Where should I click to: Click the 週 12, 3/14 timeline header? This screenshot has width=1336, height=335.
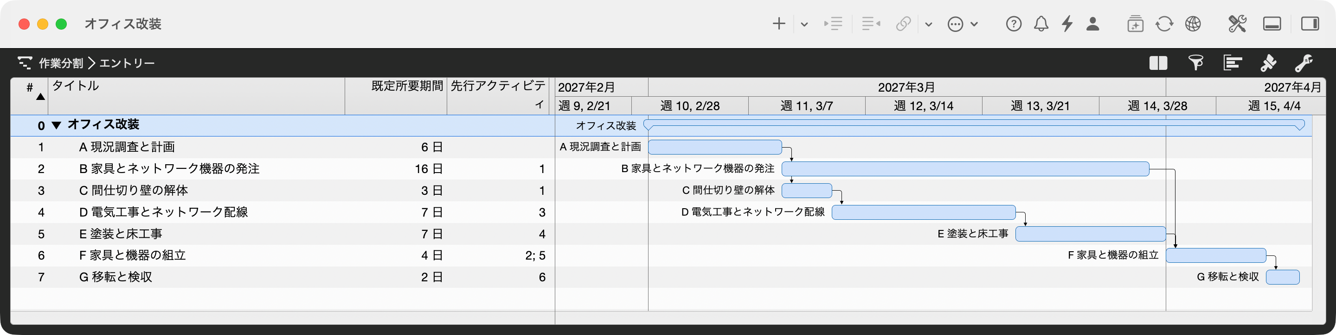(924, 106)
